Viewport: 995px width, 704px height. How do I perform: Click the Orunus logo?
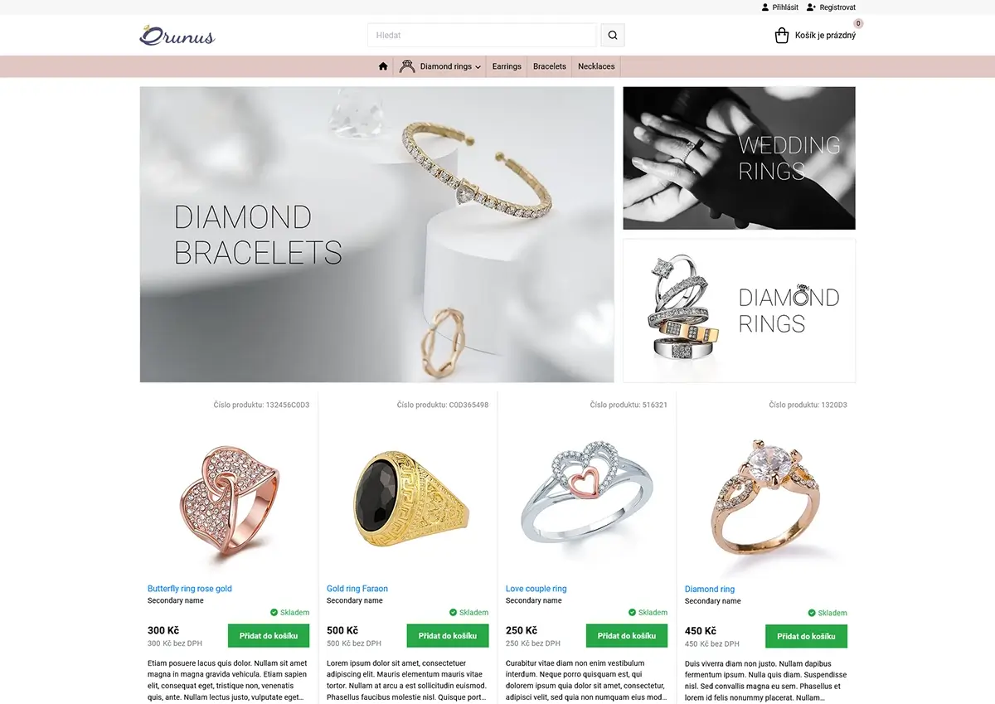point(177,35)
